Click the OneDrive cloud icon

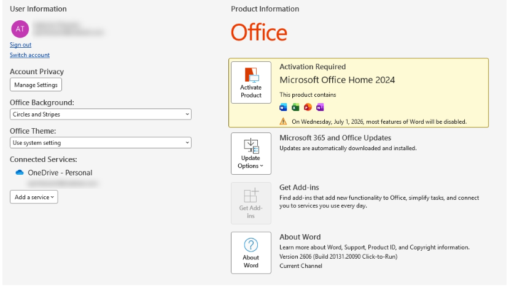tap(20, 172)
